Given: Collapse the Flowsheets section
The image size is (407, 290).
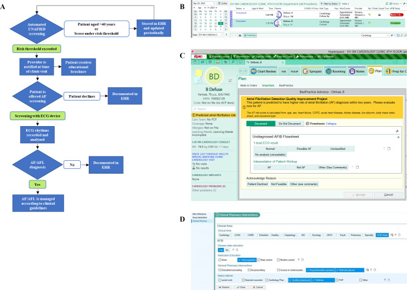Looking at the screenshot, I should point(331,124).
